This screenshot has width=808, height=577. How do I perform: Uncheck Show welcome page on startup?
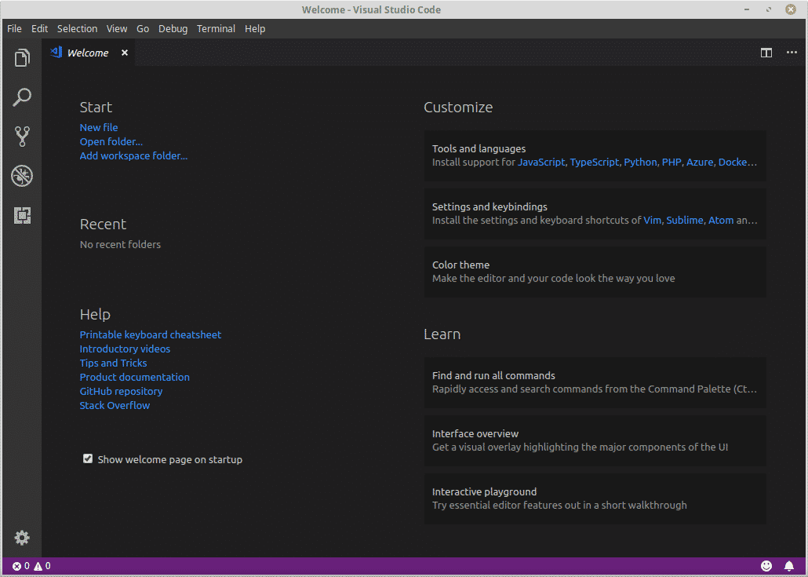click(88, 459)
